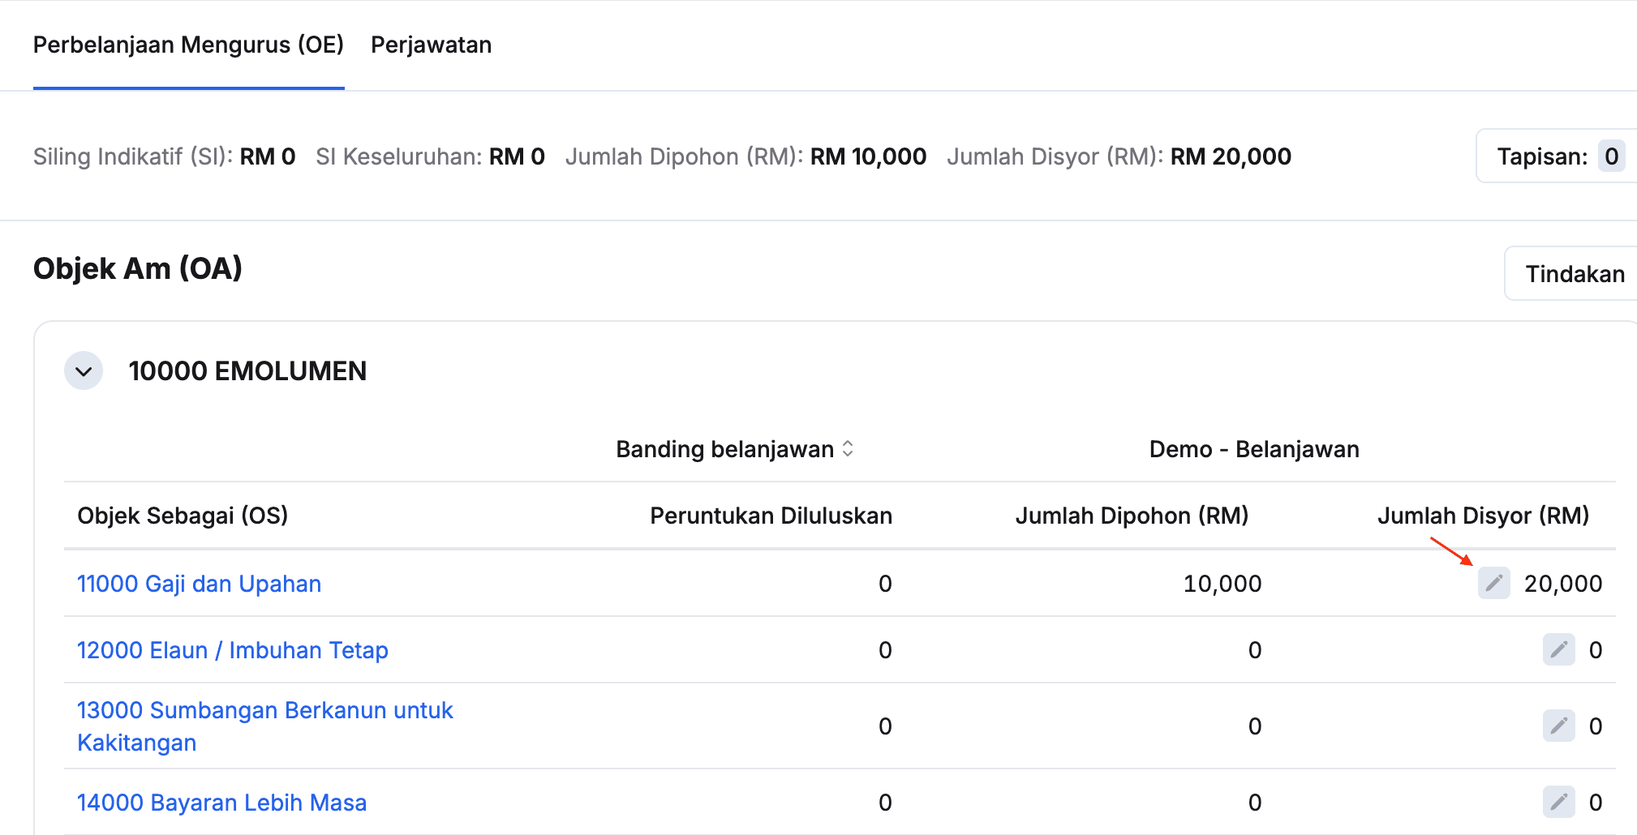Click the 20,000 Disyor value for Gaji
The width and height of the screenshot is (1637, 835).
pos(1562,584)
